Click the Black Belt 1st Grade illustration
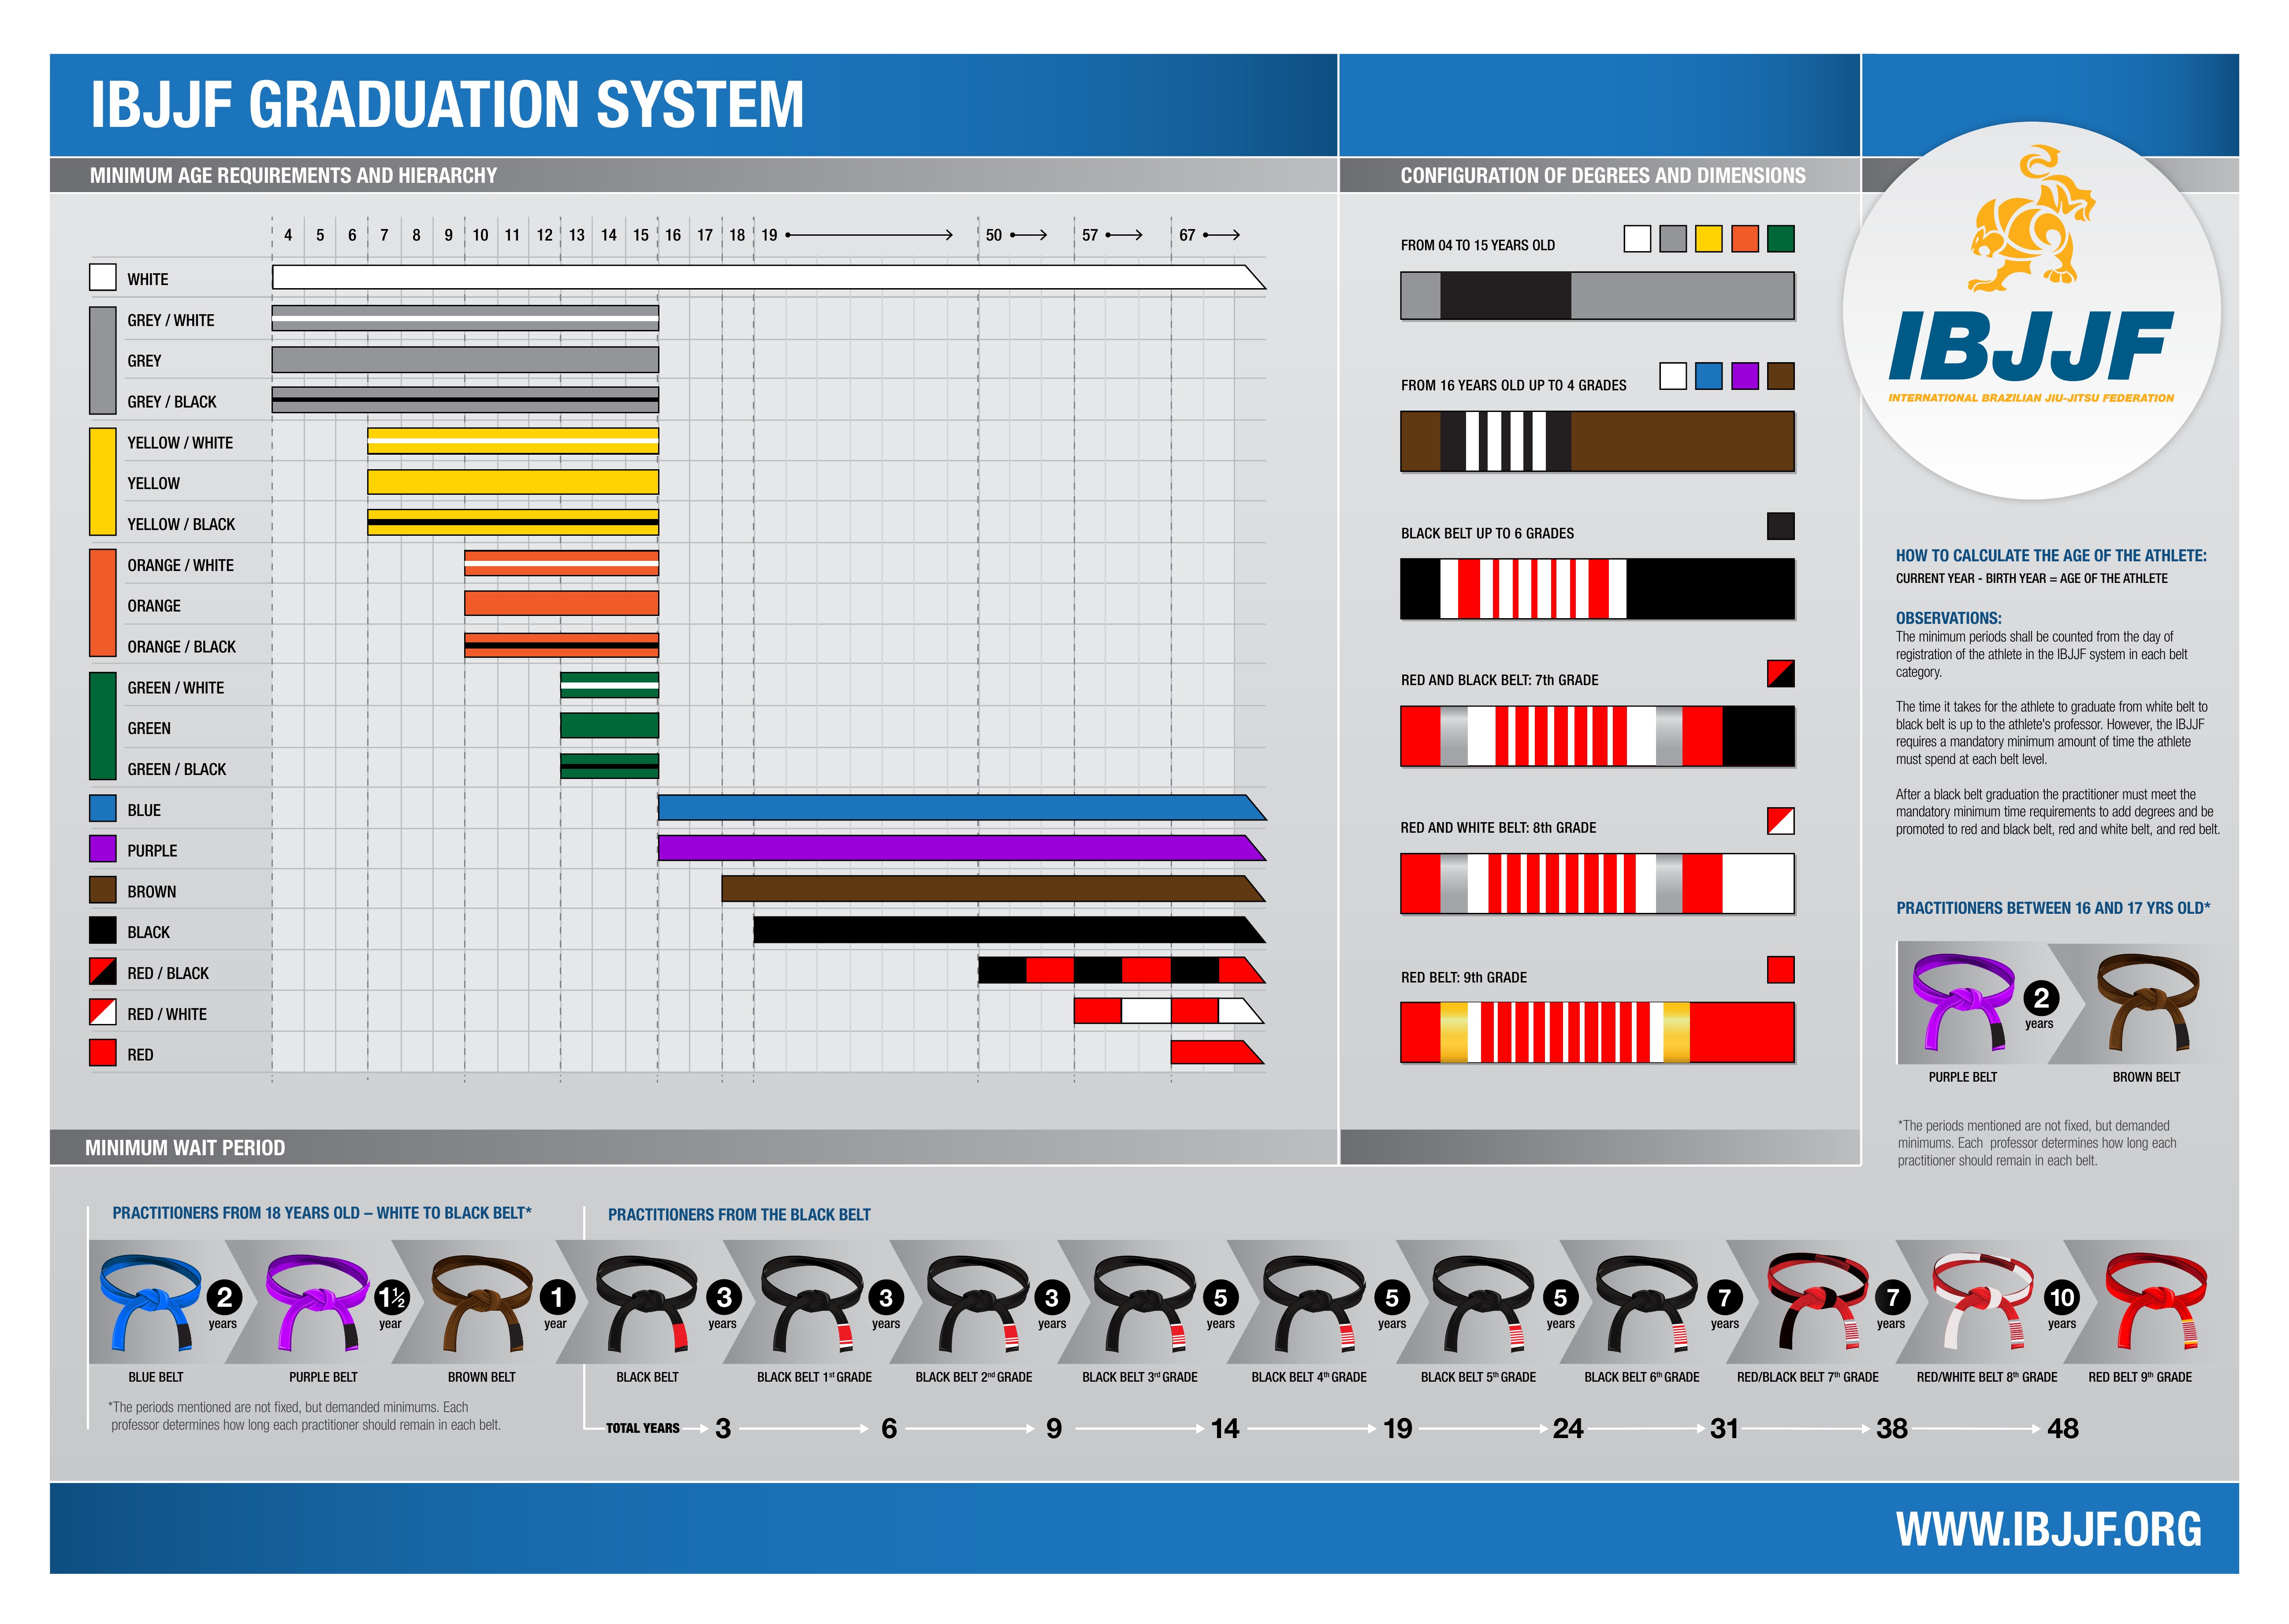 pyautogui.click(x=811, y=1304)
